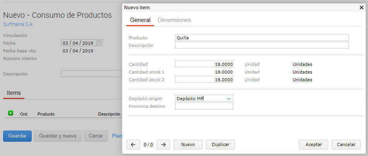Click the blue Guardar button
This screenshot has height=156, width=368.
pos(17,136)
